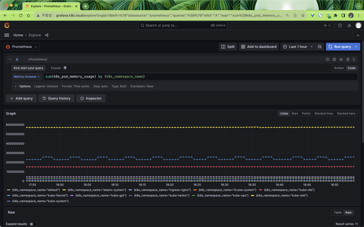Screen dimensions: 364x227
Task: Select Points graph style
Action: click(306, 114)
